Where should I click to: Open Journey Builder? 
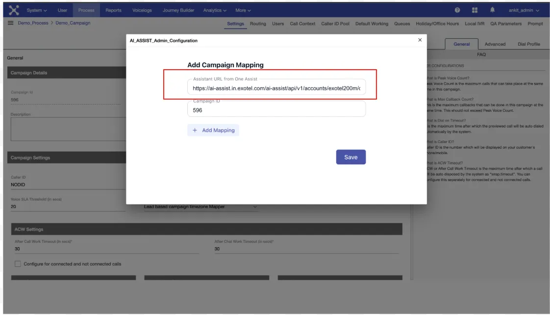click(178, 10)
